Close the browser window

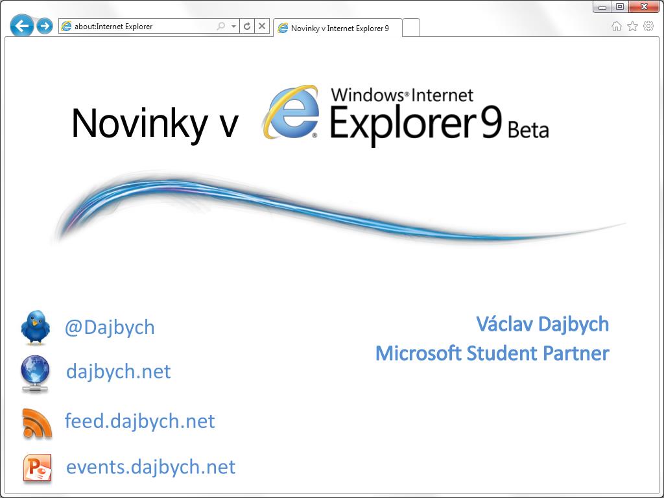point(644,6)
